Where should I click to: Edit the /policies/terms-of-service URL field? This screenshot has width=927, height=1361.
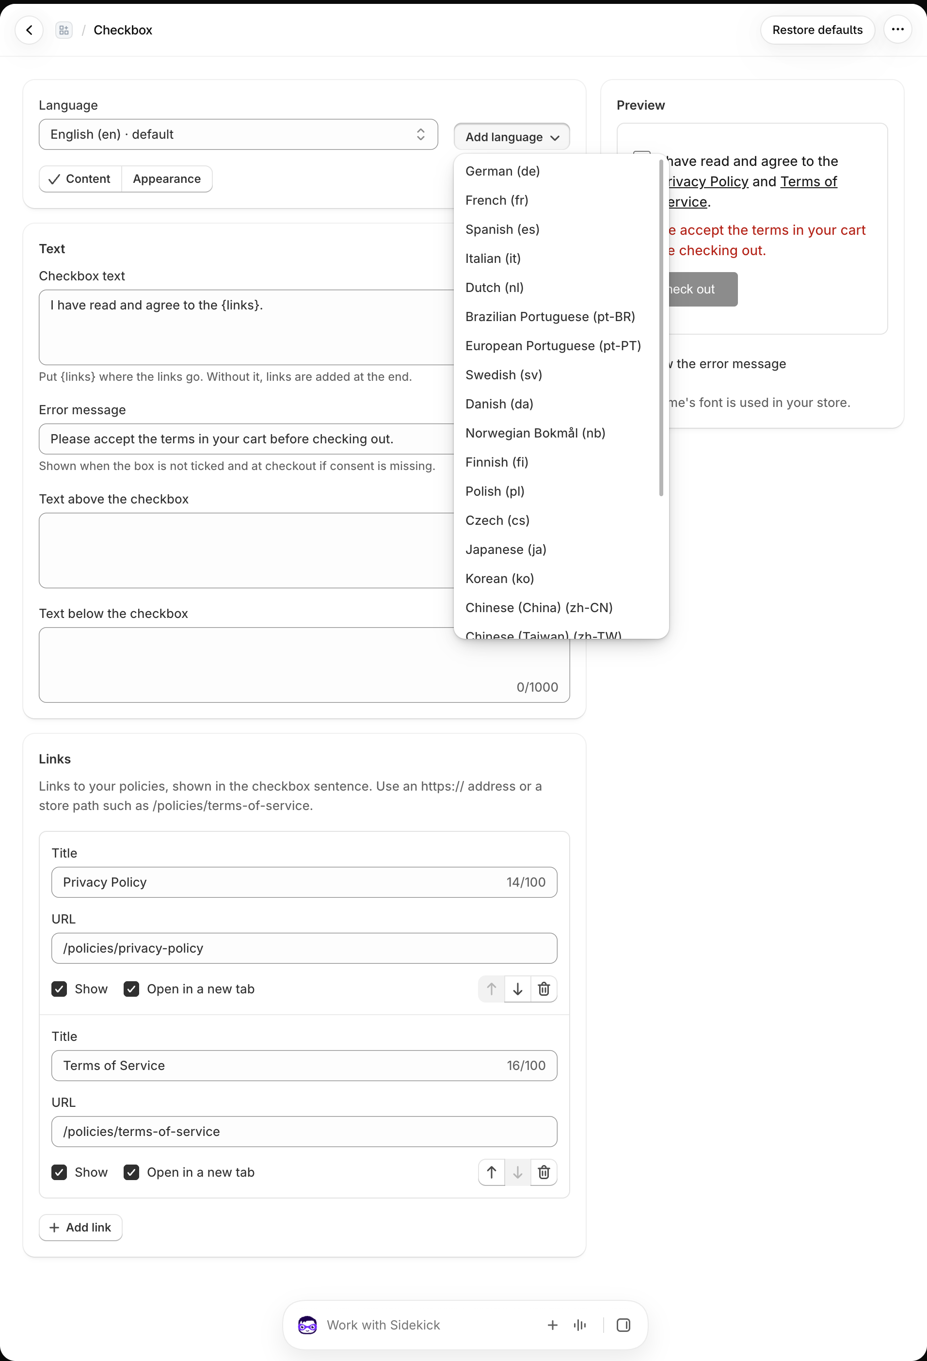[304, 1132]
